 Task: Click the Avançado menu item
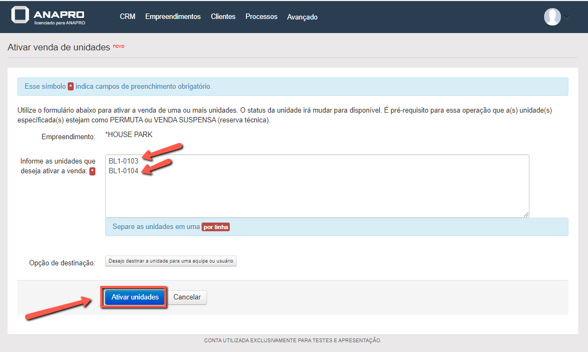pos(302,17)
